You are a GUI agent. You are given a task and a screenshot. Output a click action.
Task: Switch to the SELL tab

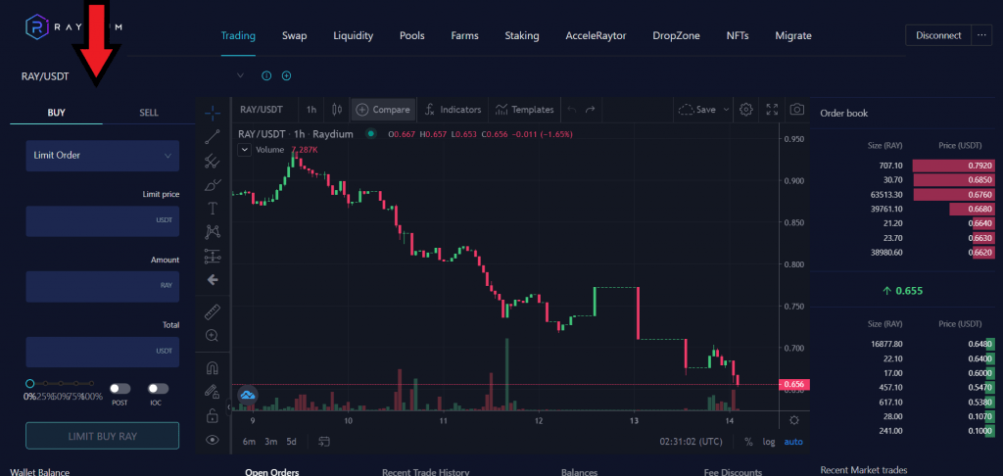coord(149,113)
